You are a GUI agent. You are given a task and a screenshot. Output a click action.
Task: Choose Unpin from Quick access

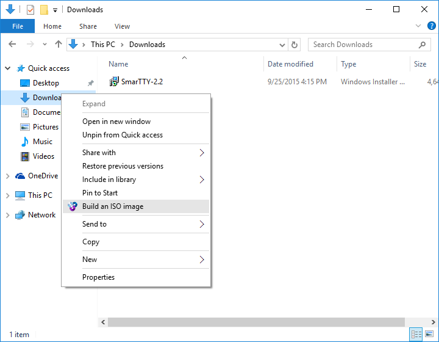pyautogui.click(x=136, y=135)
